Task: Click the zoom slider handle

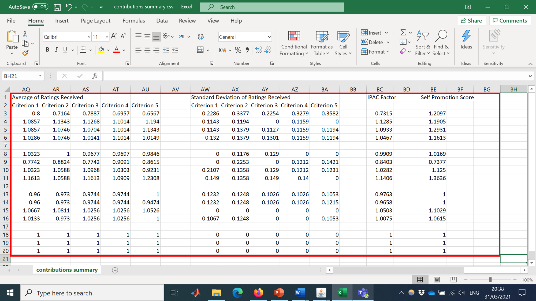Action: [x=490, y=280]
